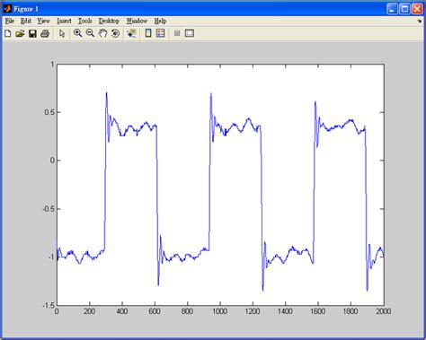Insert a colorbar using the toolbar icon

148,33
